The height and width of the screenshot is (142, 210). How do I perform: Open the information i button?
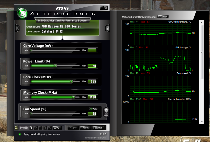[x=108, y=28]
